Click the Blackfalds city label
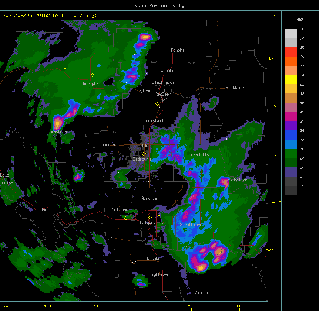This screenshot has width=319, height=311. point(163,82)
